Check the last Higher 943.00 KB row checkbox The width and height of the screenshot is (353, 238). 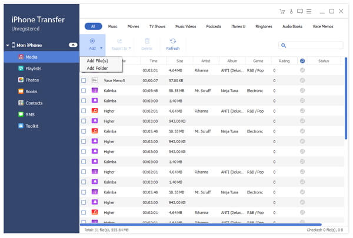tap(84, 202)
